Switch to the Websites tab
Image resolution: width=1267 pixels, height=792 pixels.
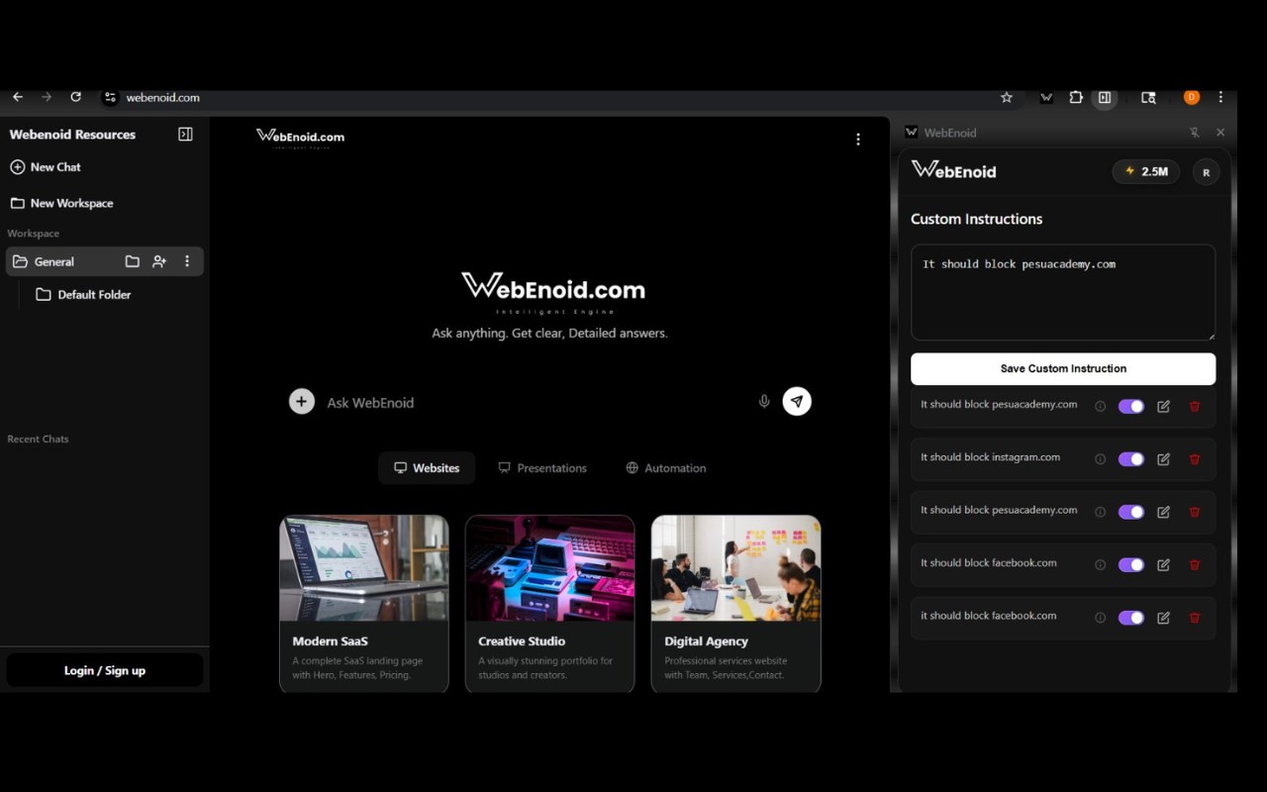[x=427, y=468]
